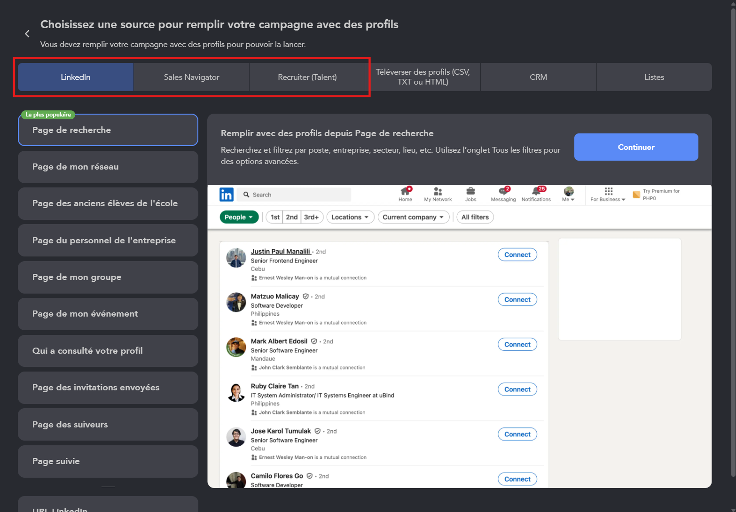Connect with Ruby Claire Tan
736x512 pixels.
517,389
